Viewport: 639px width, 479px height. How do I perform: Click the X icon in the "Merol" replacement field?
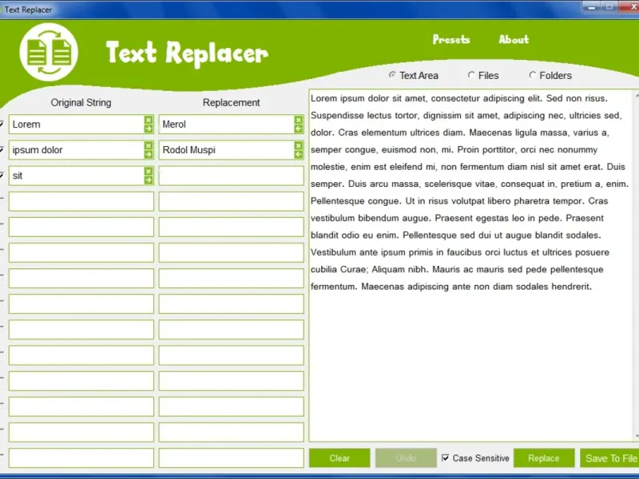[x=298, y=120]
